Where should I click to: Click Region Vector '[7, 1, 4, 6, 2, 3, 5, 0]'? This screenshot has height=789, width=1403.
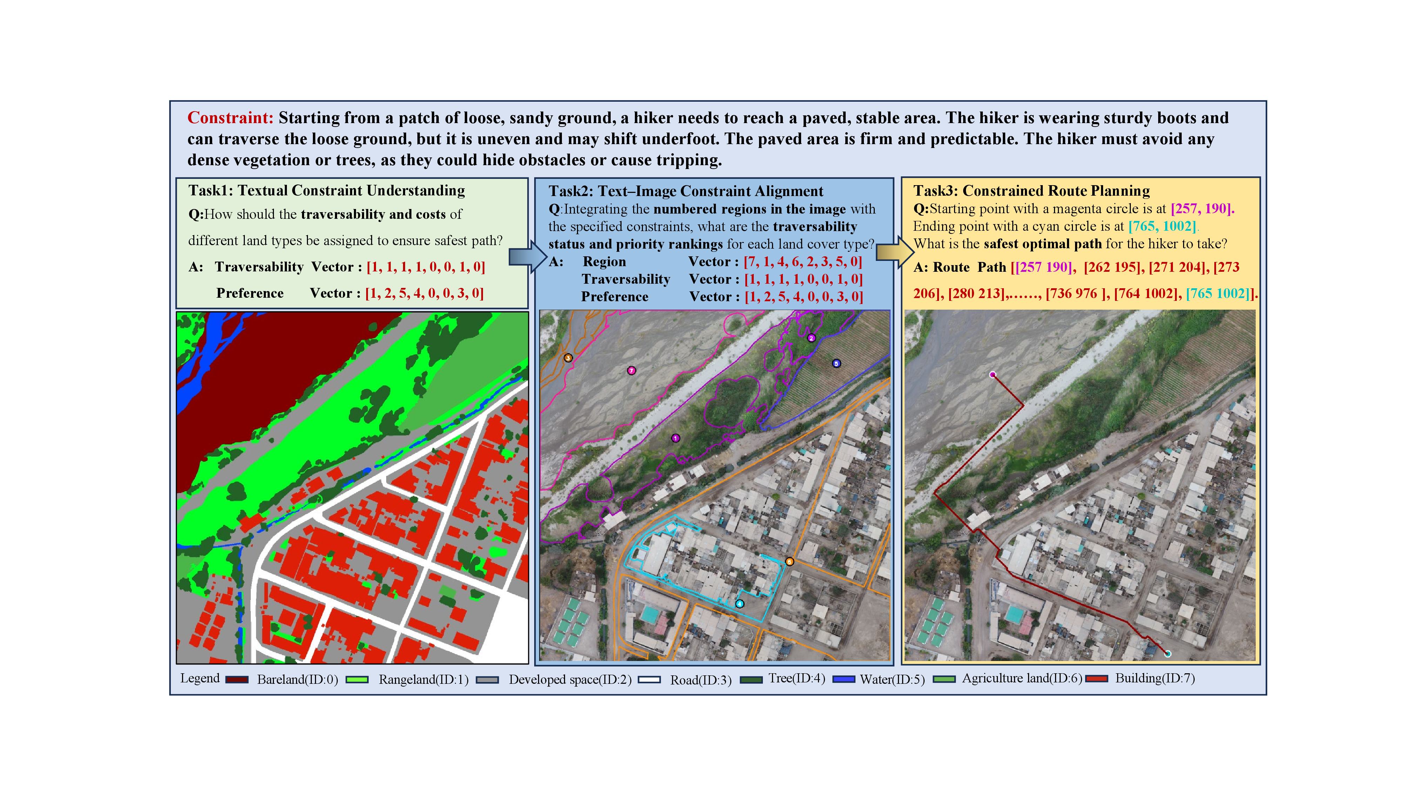[x=803, y=262]
